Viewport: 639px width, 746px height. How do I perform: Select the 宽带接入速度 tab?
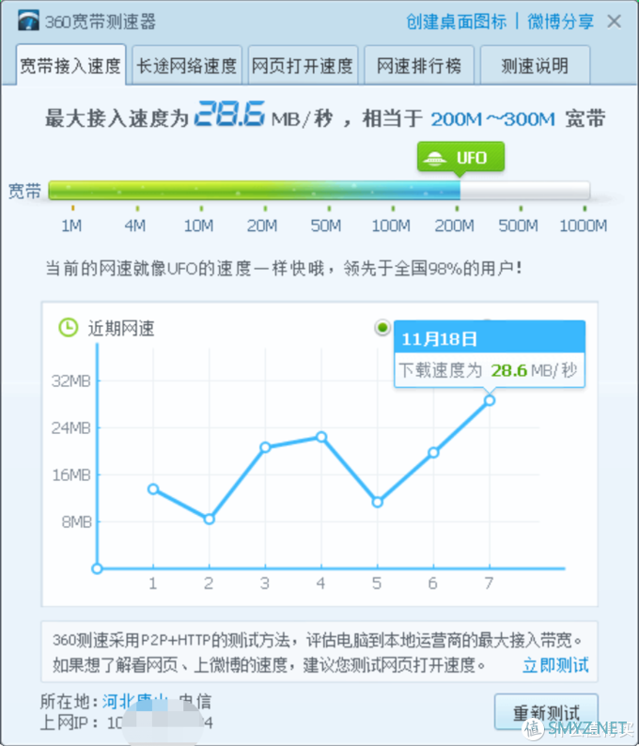coord(70,65)
